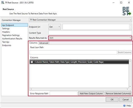
Task: Click the blue Help icon
Action: (x=124, y=105)
